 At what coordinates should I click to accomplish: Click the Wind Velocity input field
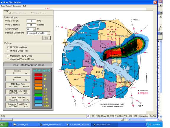pos(31,21)
